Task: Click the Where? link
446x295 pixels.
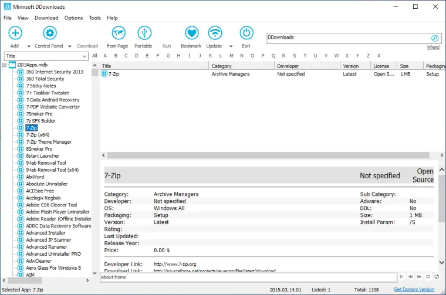Action: (x=434, y=47)
